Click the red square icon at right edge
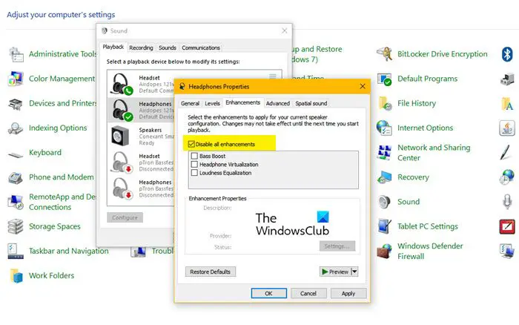The width and height of the screenshot is (519, 325). (507, 226)
